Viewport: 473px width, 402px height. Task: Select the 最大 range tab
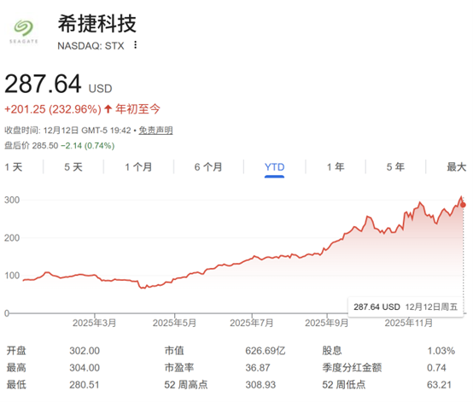click(457, 167)
